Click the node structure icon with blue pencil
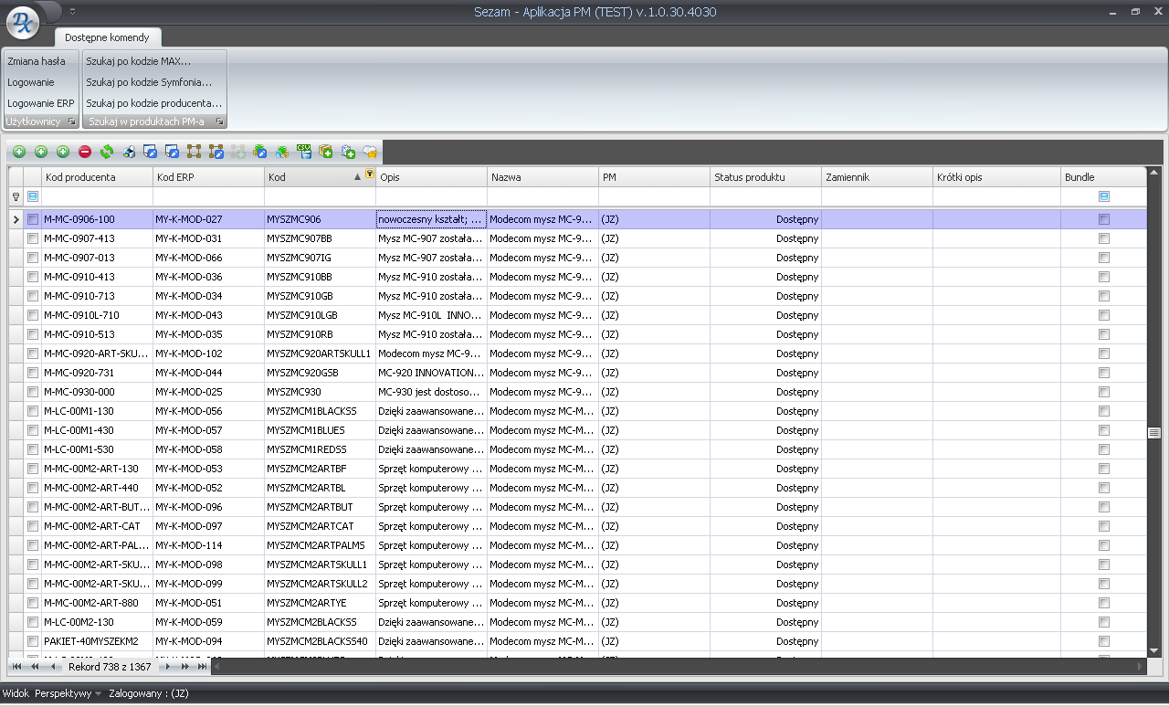This screenshot has width=1169, height=707. point(216,152)
